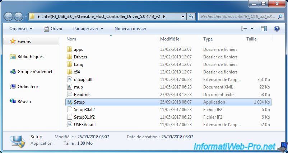Click the Ouvrir toolbar button
The height and width of the screenshot is (153, 288).
[53, 29]
